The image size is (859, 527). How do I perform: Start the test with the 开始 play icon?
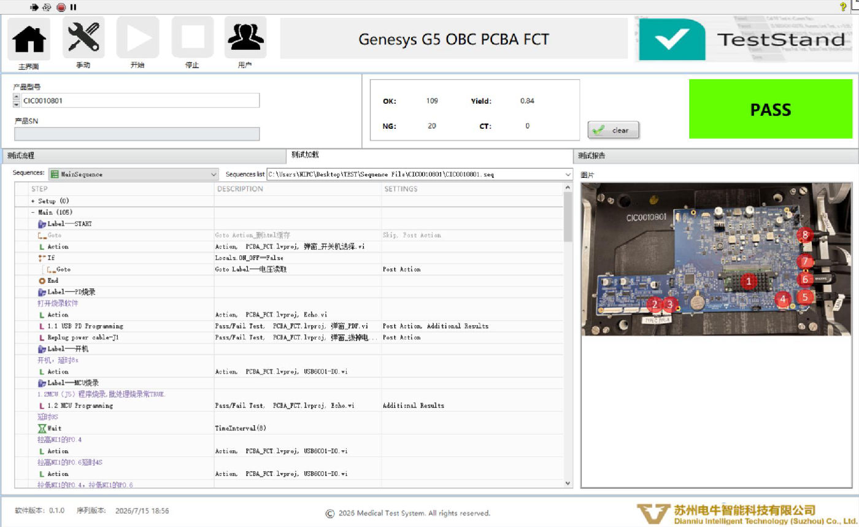click(x=137, y=38)
